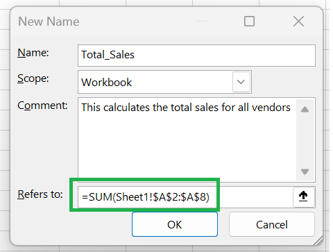333x252 pixels.
Task: Click the Name field containing Total_Sales
Action: 196,56
